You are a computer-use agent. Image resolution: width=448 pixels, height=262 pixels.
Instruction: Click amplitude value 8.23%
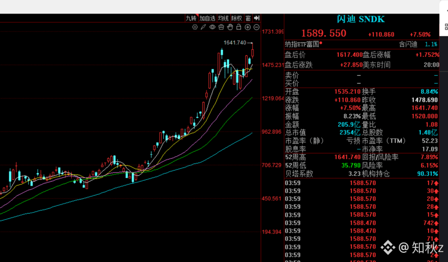point(352,116)
